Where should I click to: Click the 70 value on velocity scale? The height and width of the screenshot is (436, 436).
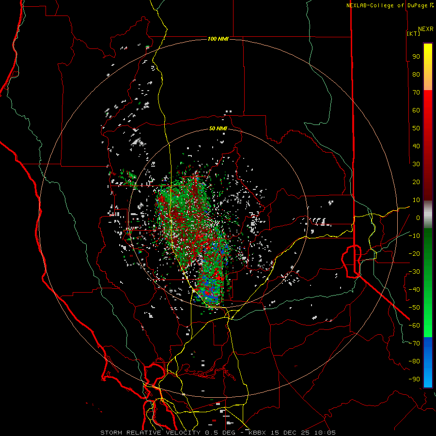click(416, 93)
